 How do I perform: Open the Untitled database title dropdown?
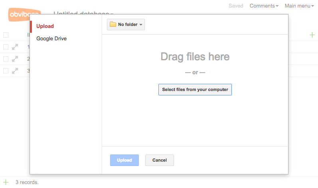pos(83,13)
